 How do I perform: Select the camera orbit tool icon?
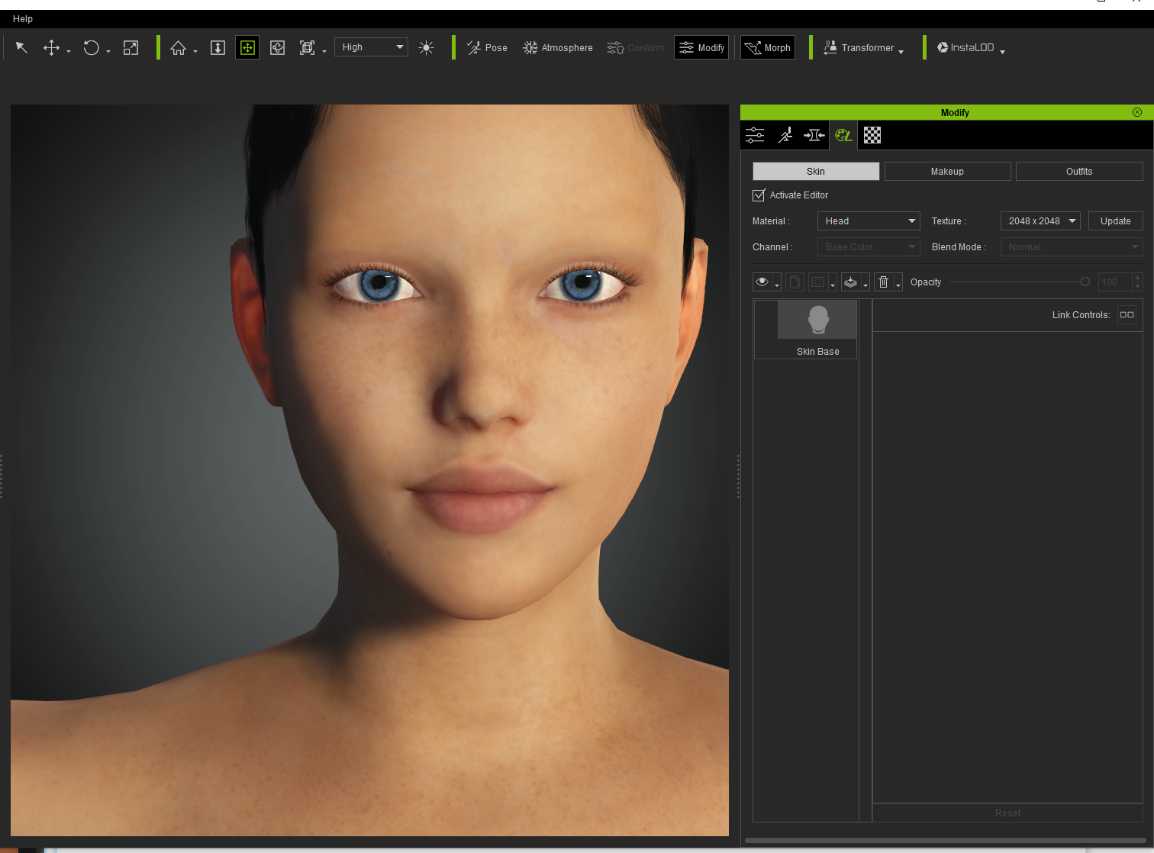coord(278,48)
